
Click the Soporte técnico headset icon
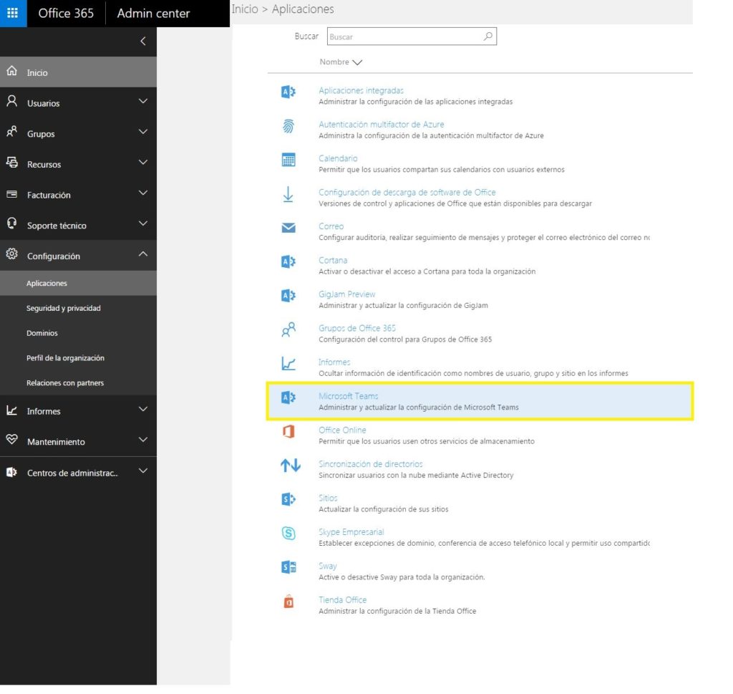pyautogui.click(x=11, y=223)
